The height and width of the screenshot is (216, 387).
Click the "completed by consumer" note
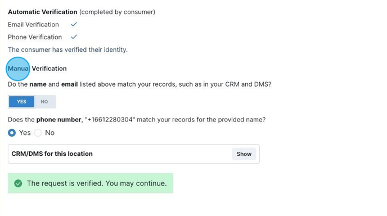(117, 12)
